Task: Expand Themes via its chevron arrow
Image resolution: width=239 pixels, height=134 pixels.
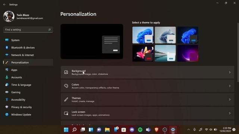Action: 230,99
